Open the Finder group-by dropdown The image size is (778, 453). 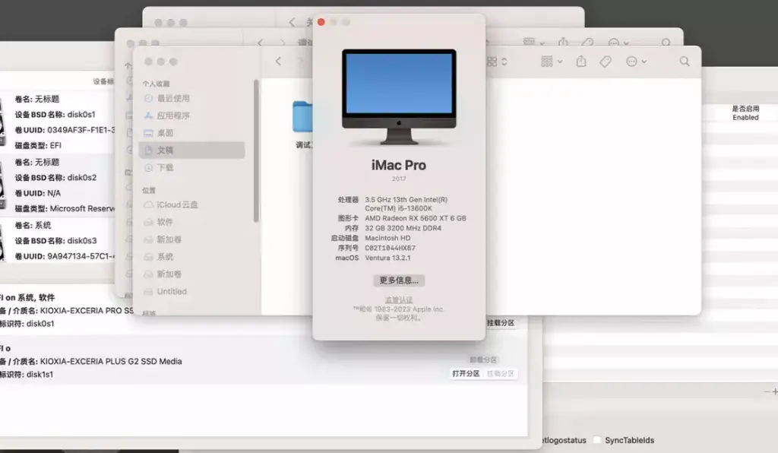552,62
